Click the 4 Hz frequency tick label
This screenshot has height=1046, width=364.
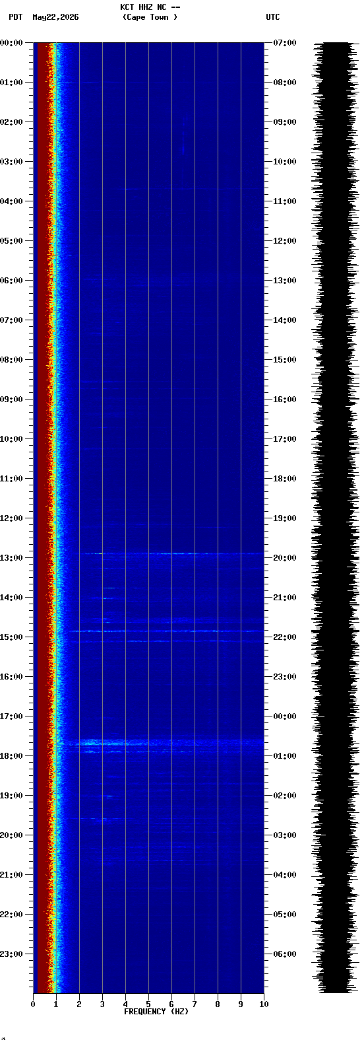(125, 1004)
